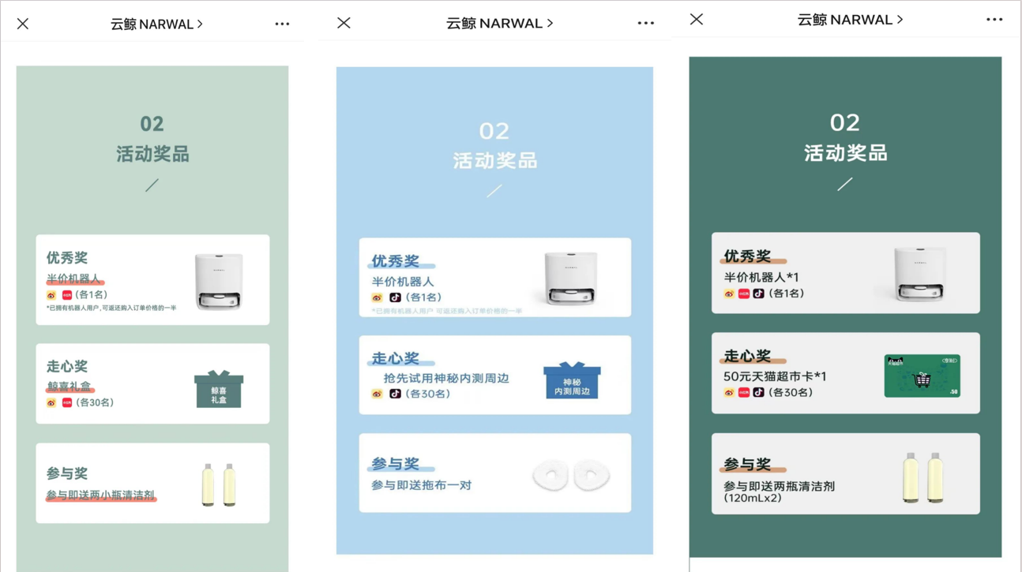Screen dimensions: 1022x572
Task: Click Weibo icon in light green 优秀奖 card
Action: click(51, 295)
